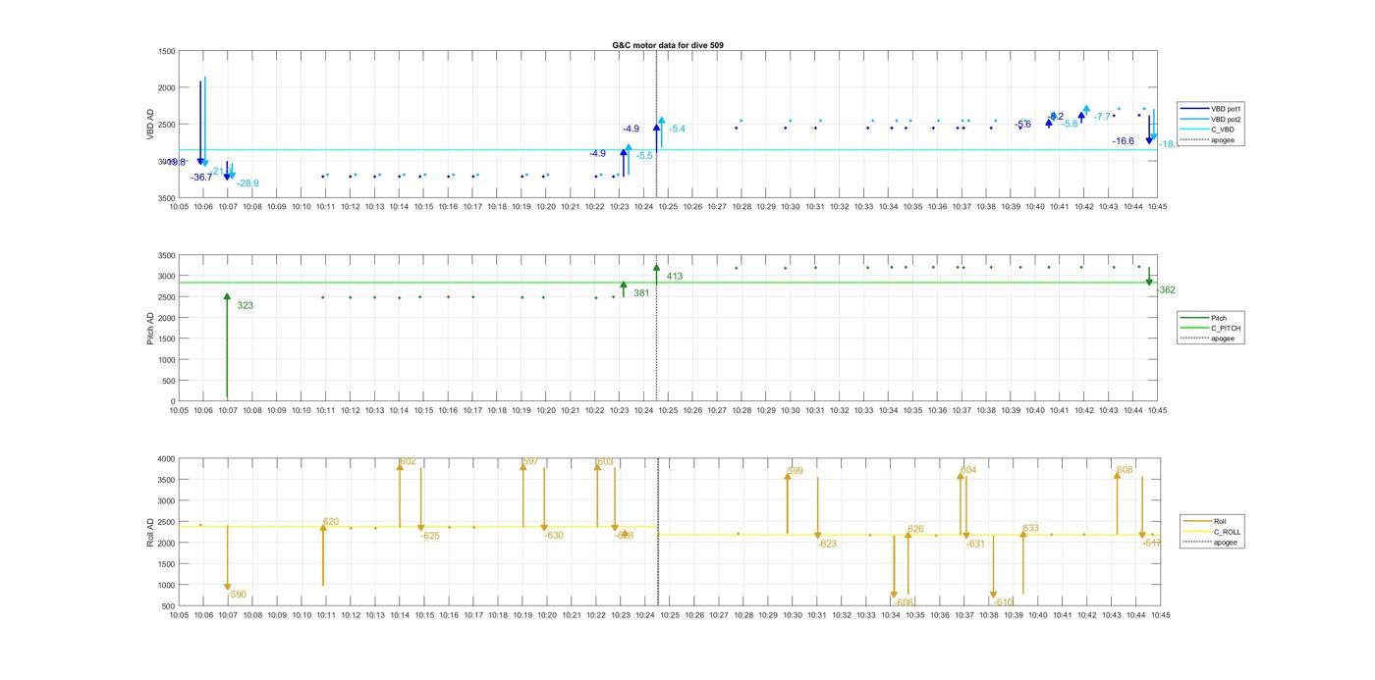Click the '-36.7' VBD data label
Image resolution: width=1375 pixels, height=680 pixels.
tap(201, 178)
